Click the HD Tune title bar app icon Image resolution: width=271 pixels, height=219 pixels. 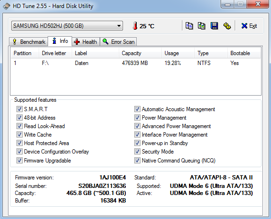(7, 6)
